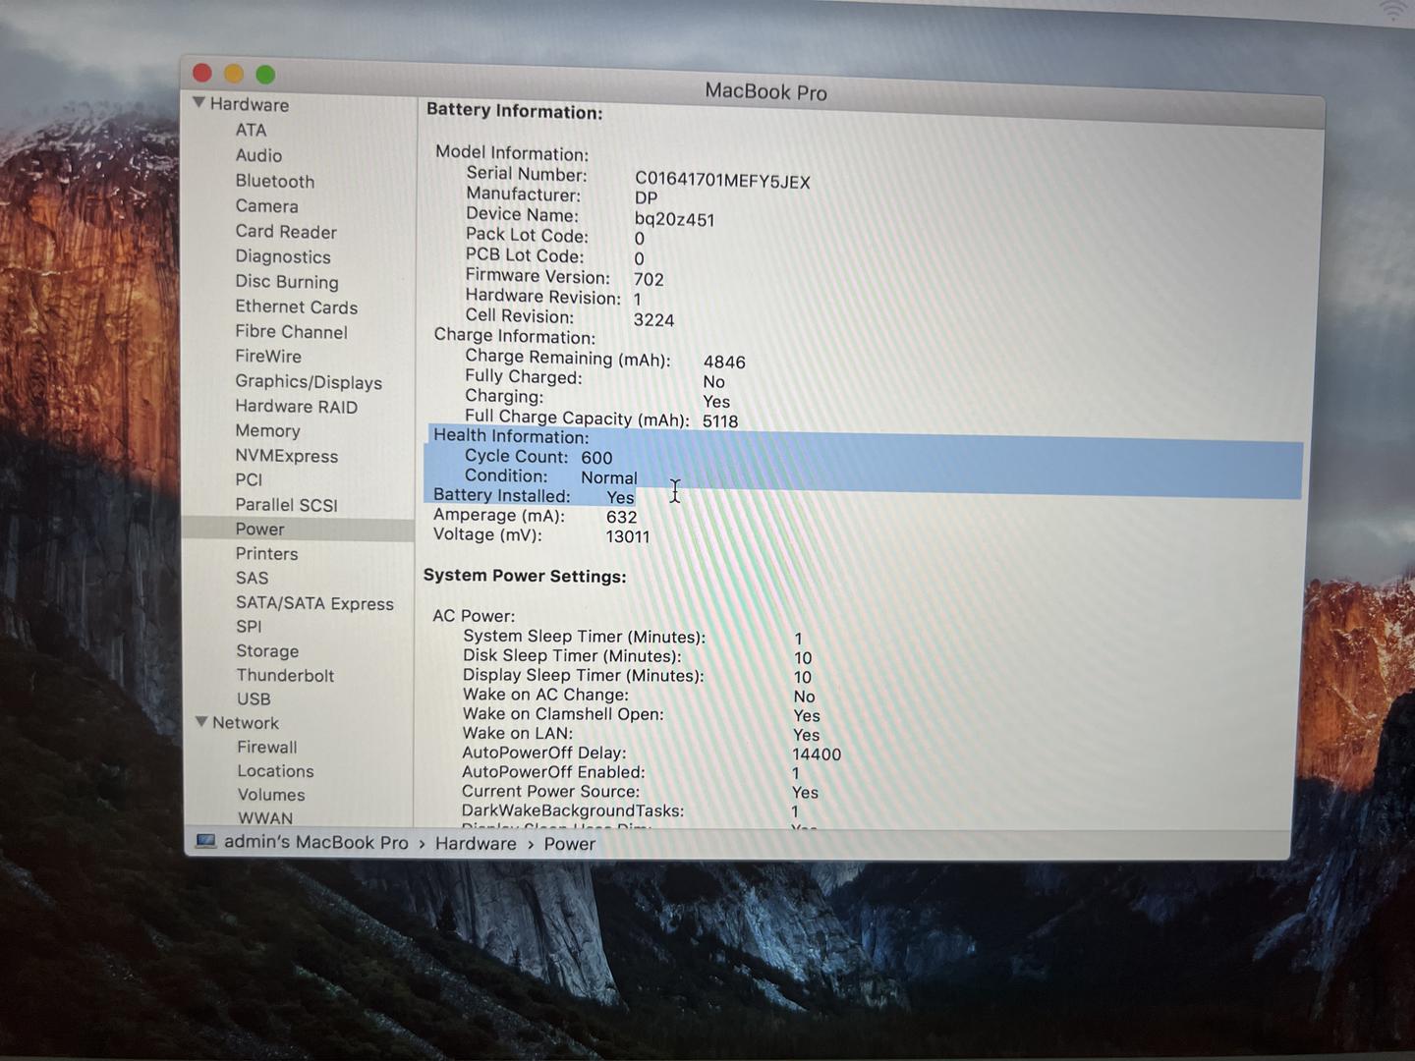Click admin's MacBook Pro in path bar
The image size is (1415, 1061).
click(315, 843)
